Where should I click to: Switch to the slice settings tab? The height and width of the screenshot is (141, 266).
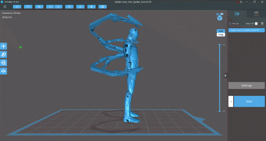pos(237,14)
